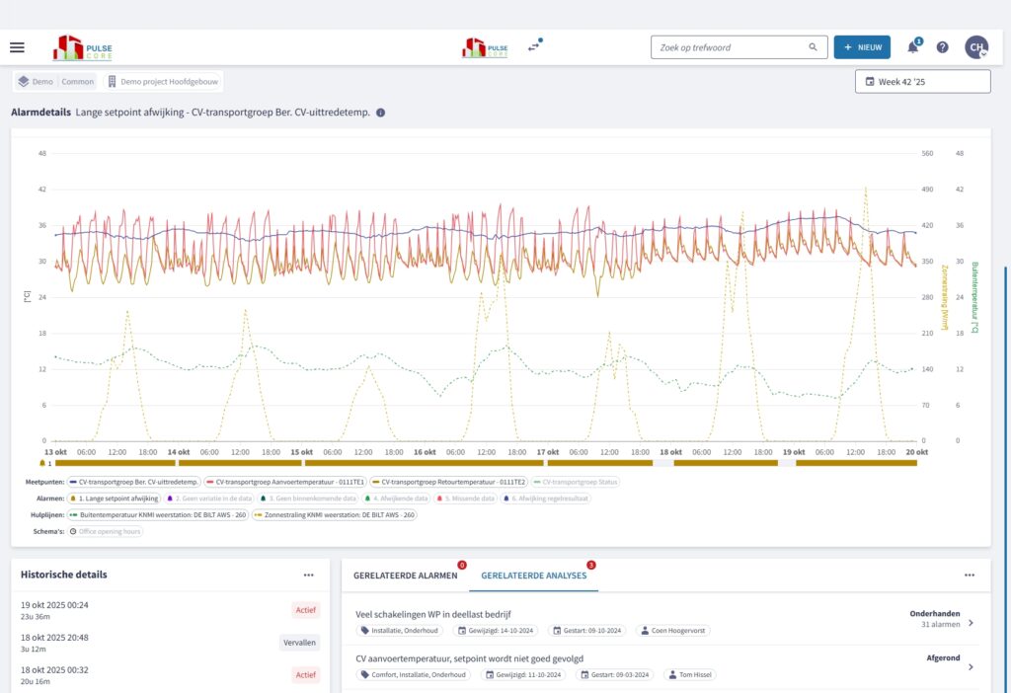Expand the Veel schakelingen WP analysis chevron
This screenshot has width=1011, height=693.
pyautogui.click(x=971, y=623)
